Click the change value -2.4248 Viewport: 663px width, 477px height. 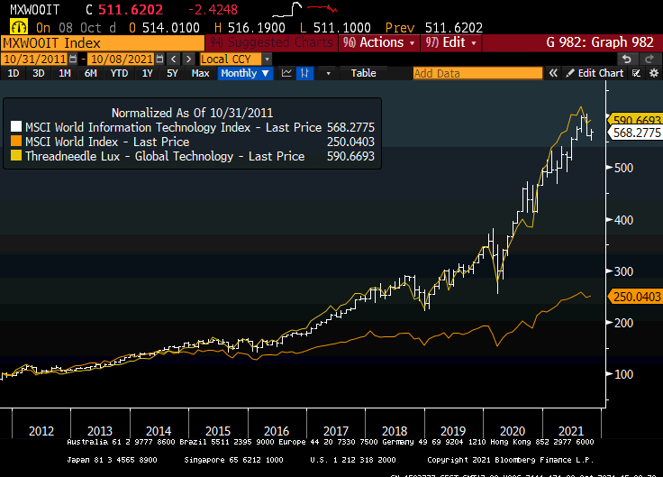coord(213,9)
